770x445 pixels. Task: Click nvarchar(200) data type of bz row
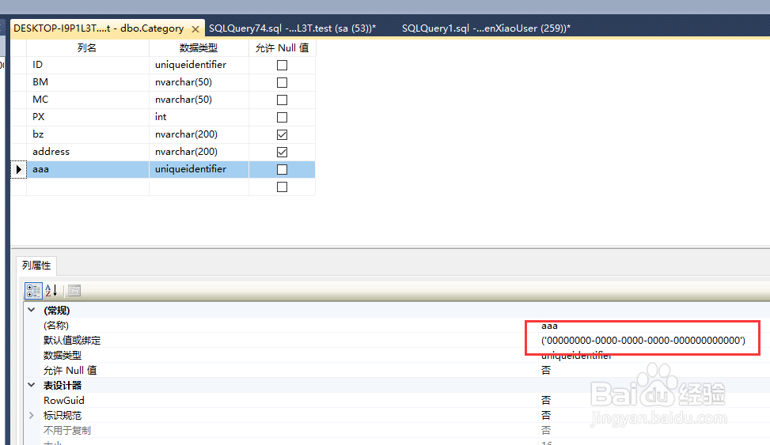click(x=199, y=134)
